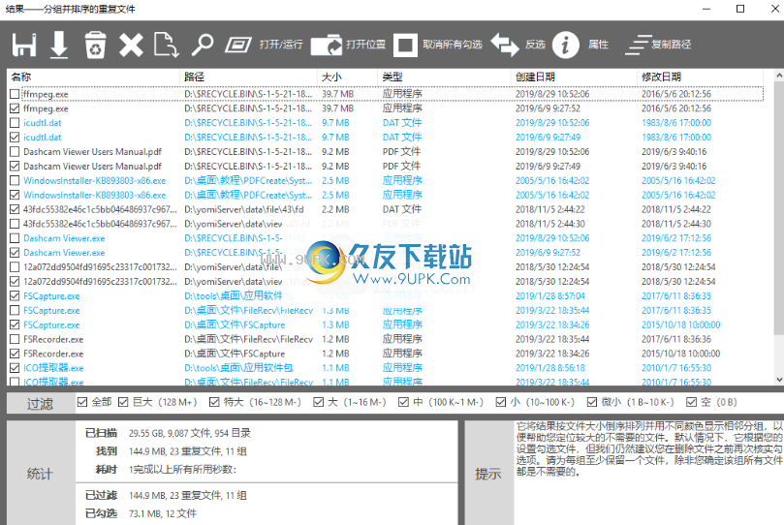The height and width of the screenshot is (525, 784).
Task: Click the file list vertical scrollbar thumb
Action: click(x=779, y=210)
